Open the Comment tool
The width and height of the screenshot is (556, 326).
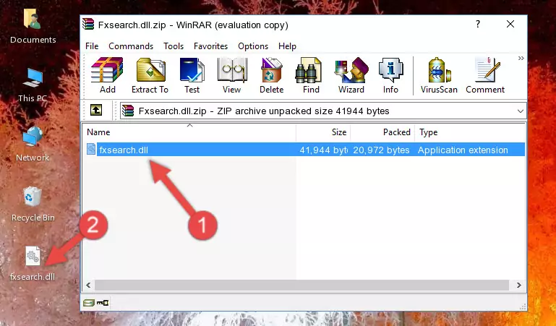pos(485,75)
